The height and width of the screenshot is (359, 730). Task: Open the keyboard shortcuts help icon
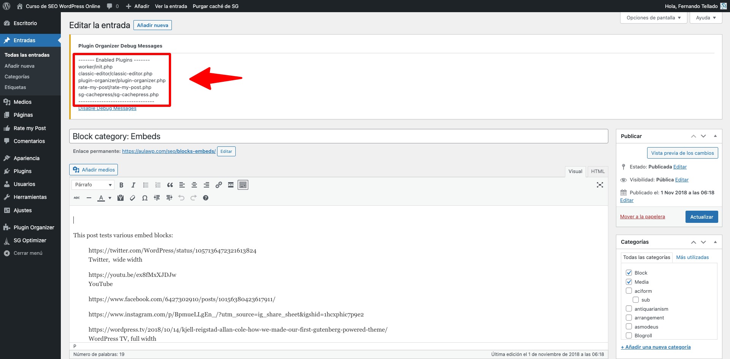click(x=206, y=198)
